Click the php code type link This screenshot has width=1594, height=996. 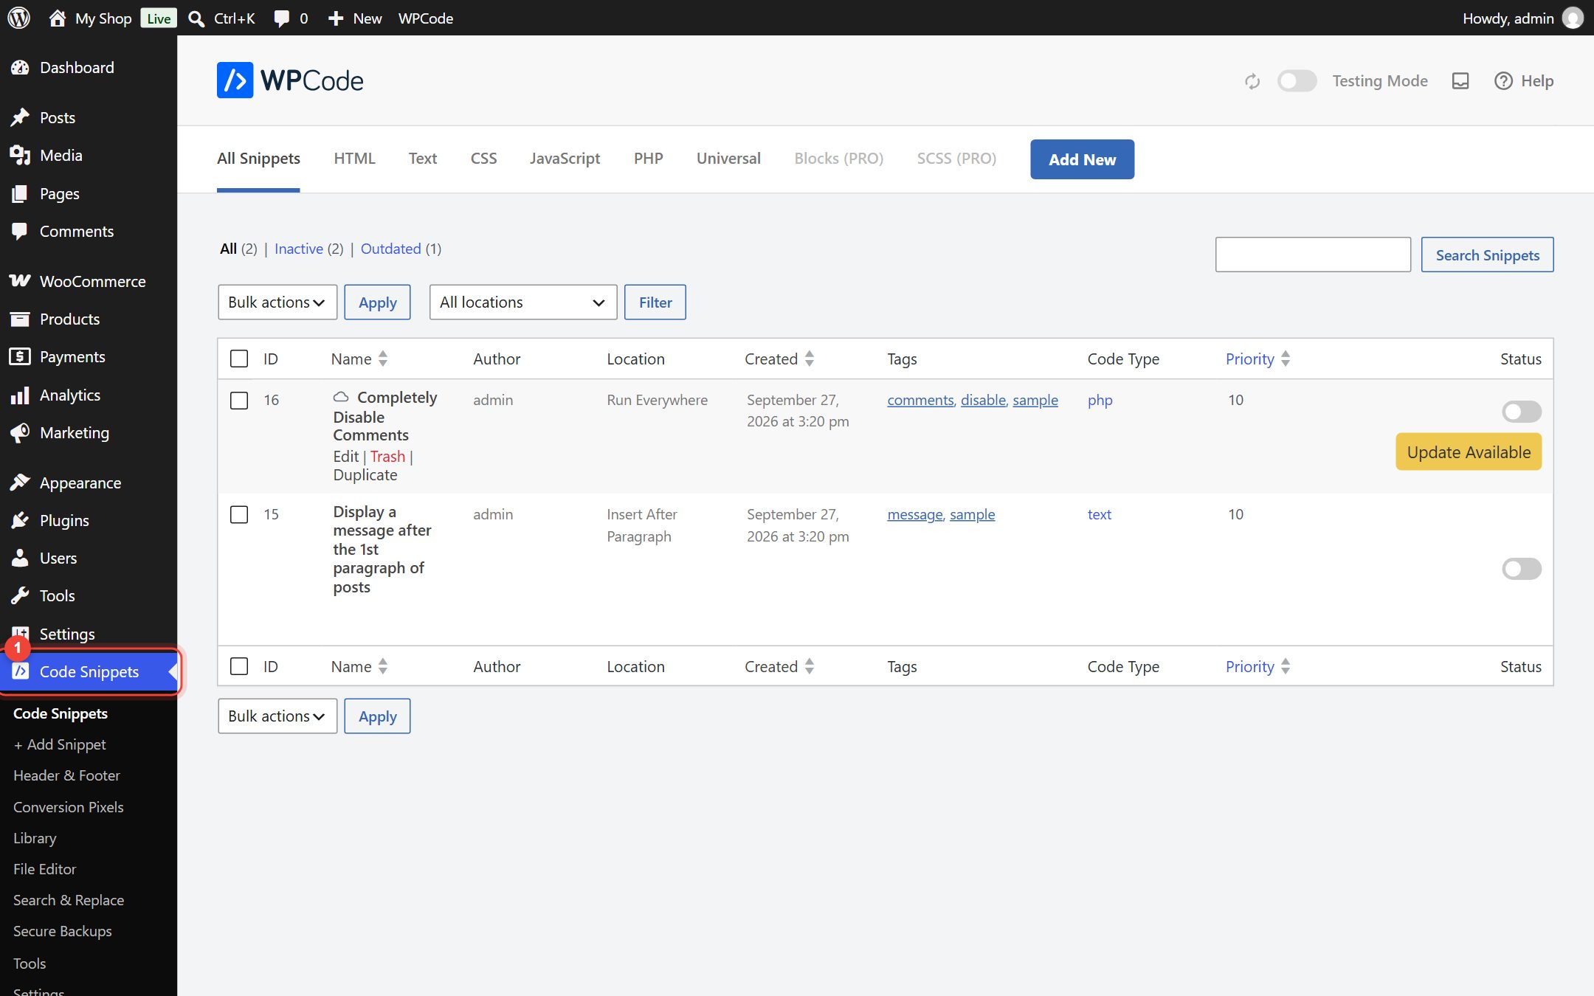pyautogui.click(x=1100, y=400)
